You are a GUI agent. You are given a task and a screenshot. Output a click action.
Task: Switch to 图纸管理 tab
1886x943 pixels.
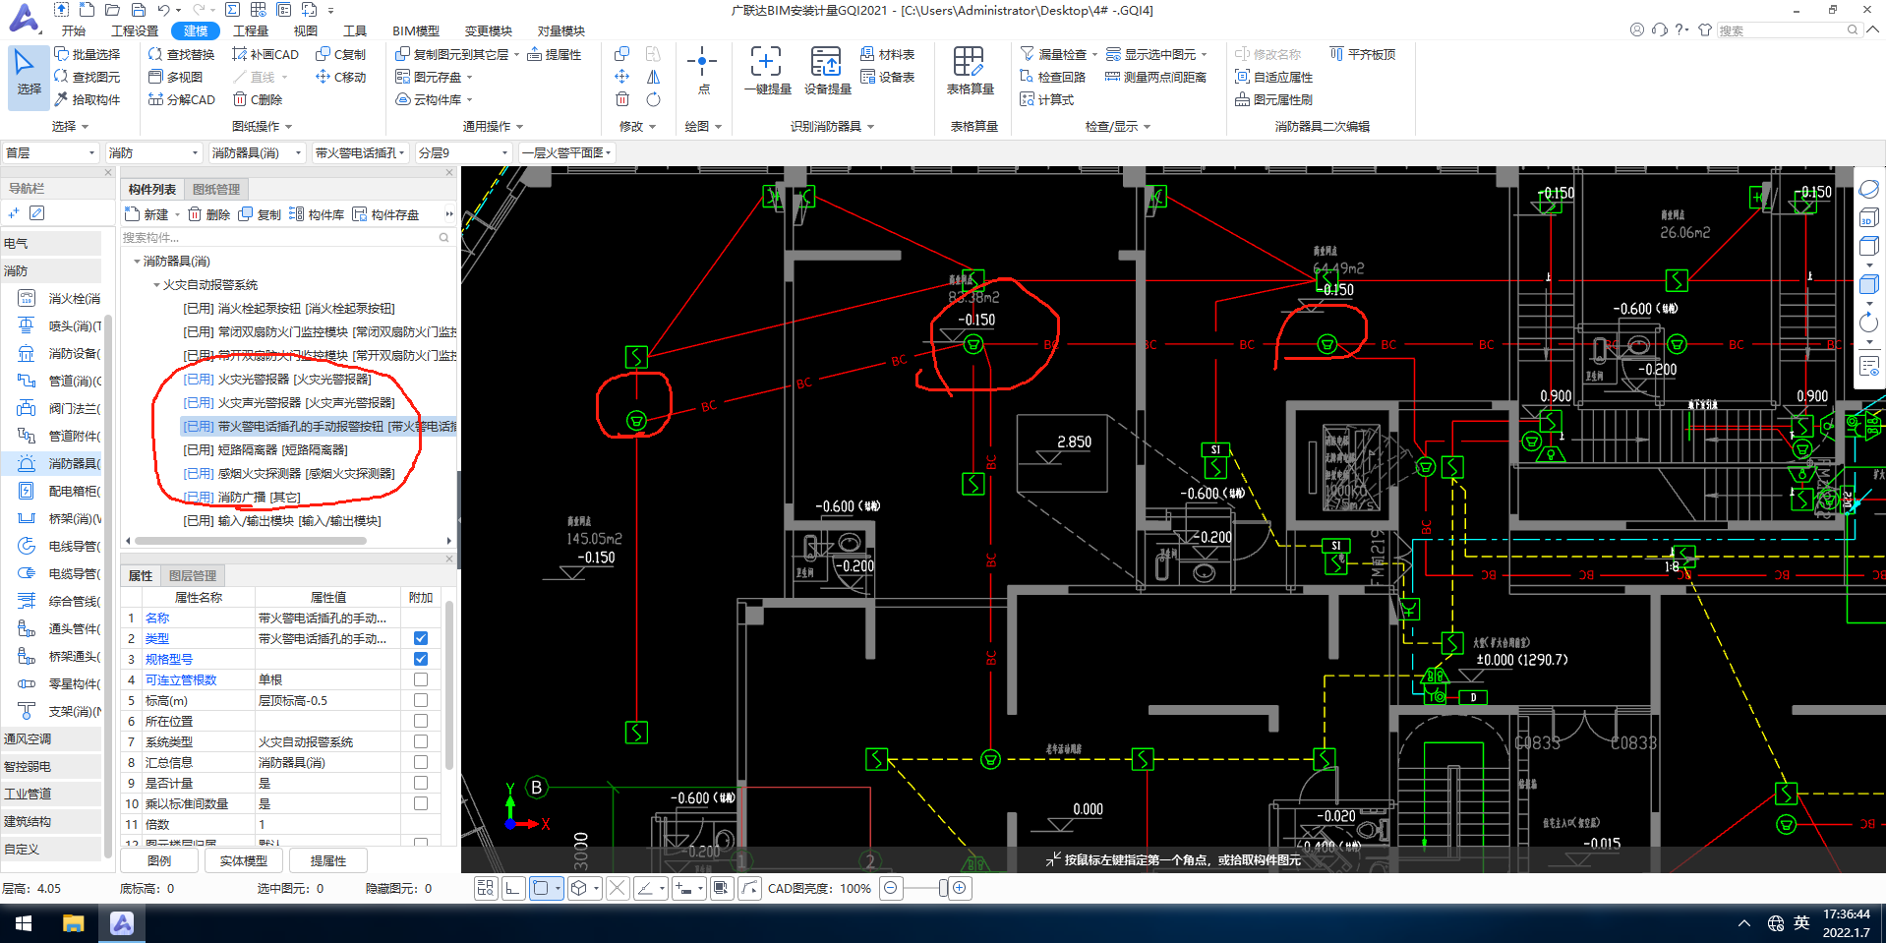(216, 189)
